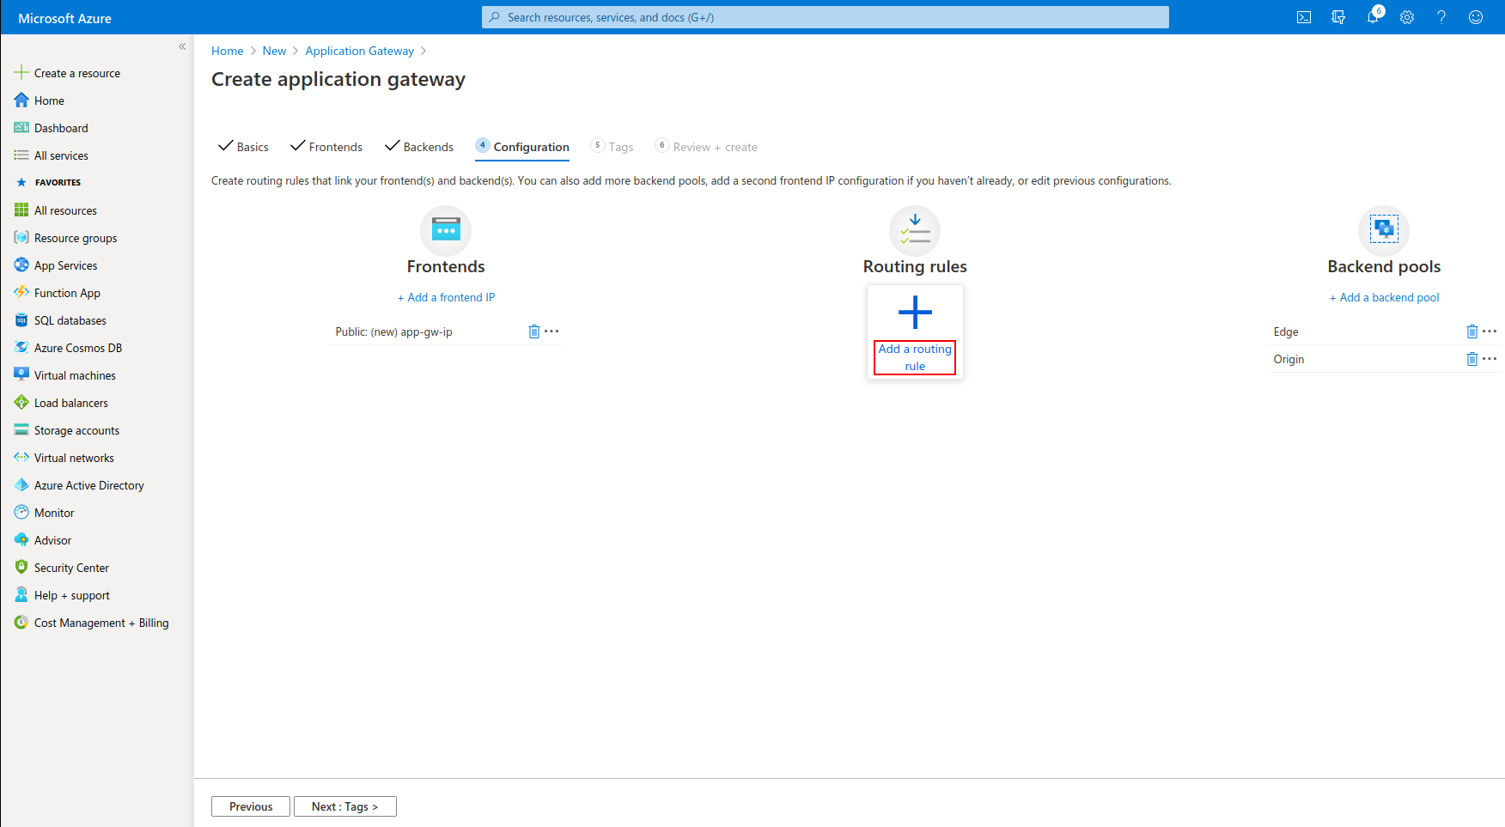Screen dimensions: 1505x827
Task: Delete the app-gw-ip frontend with the trash icon
Action: pyautogui.click(x=533, y=331)
